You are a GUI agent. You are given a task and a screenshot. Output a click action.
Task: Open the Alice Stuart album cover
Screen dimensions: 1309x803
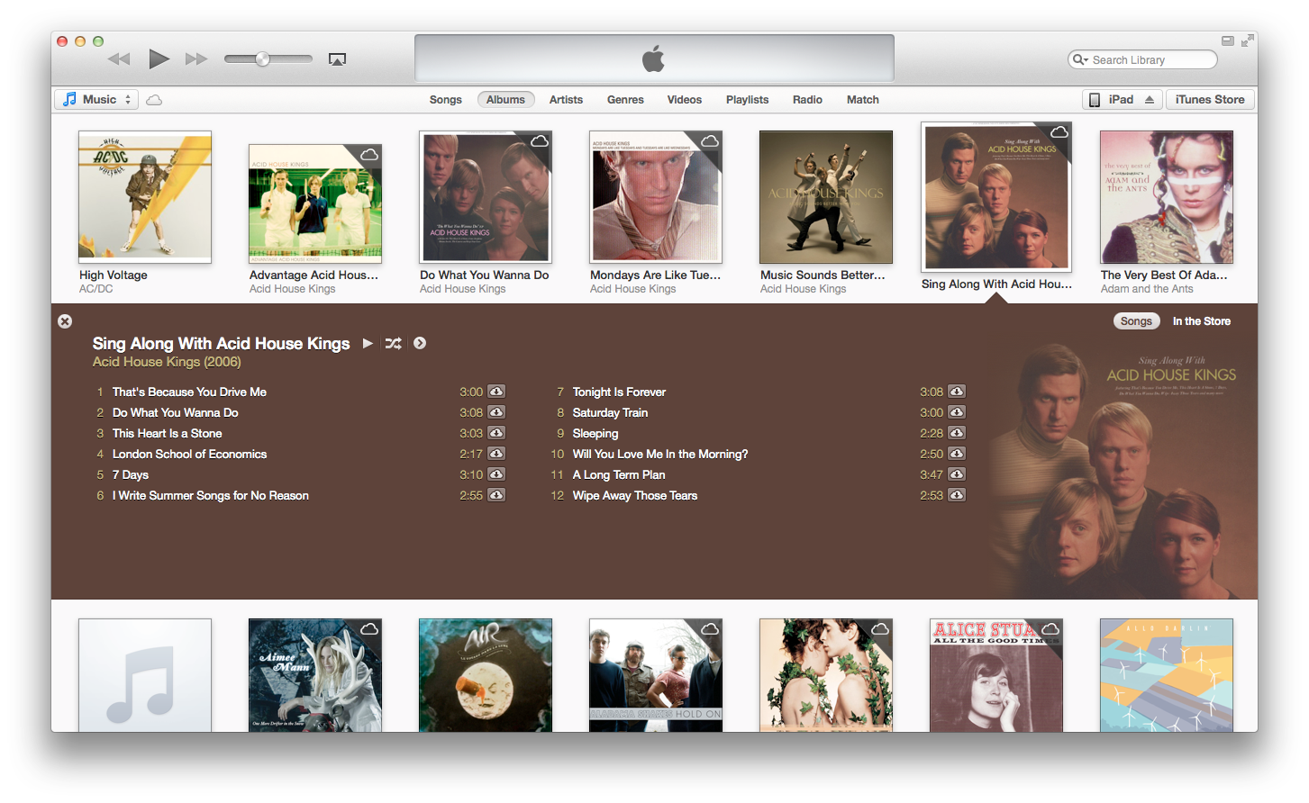click(996, 675)
